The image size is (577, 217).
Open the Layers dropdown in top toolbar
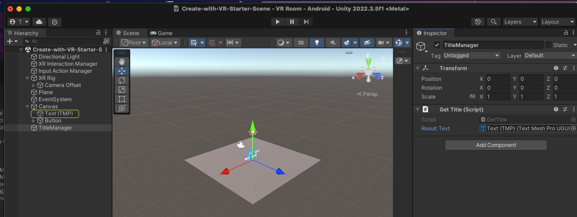520,22
